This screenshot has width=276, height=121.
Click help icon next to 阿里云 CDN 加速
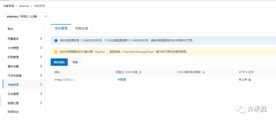[x=140, y=72]
